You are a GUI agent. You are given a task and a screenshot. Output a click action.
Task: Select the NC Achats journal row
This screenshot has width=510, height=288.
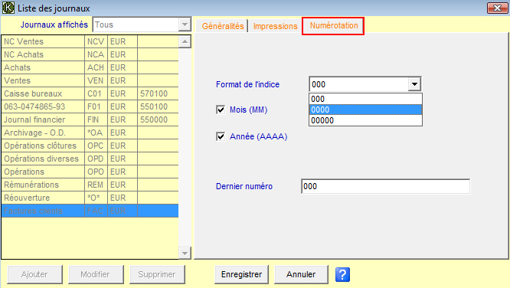click(90, 54)
